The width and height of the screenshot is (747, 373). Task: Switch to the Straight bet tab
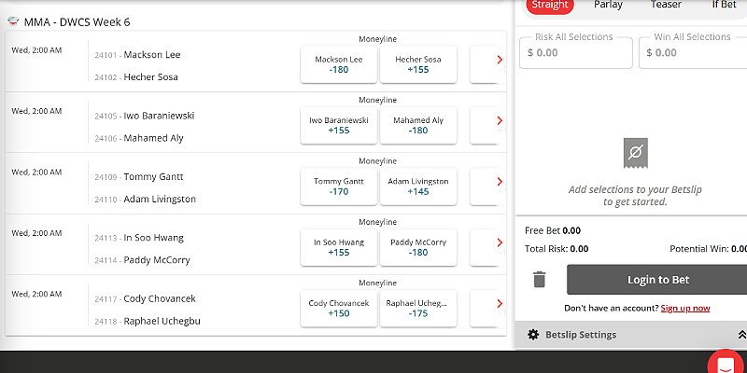point(550,5)
